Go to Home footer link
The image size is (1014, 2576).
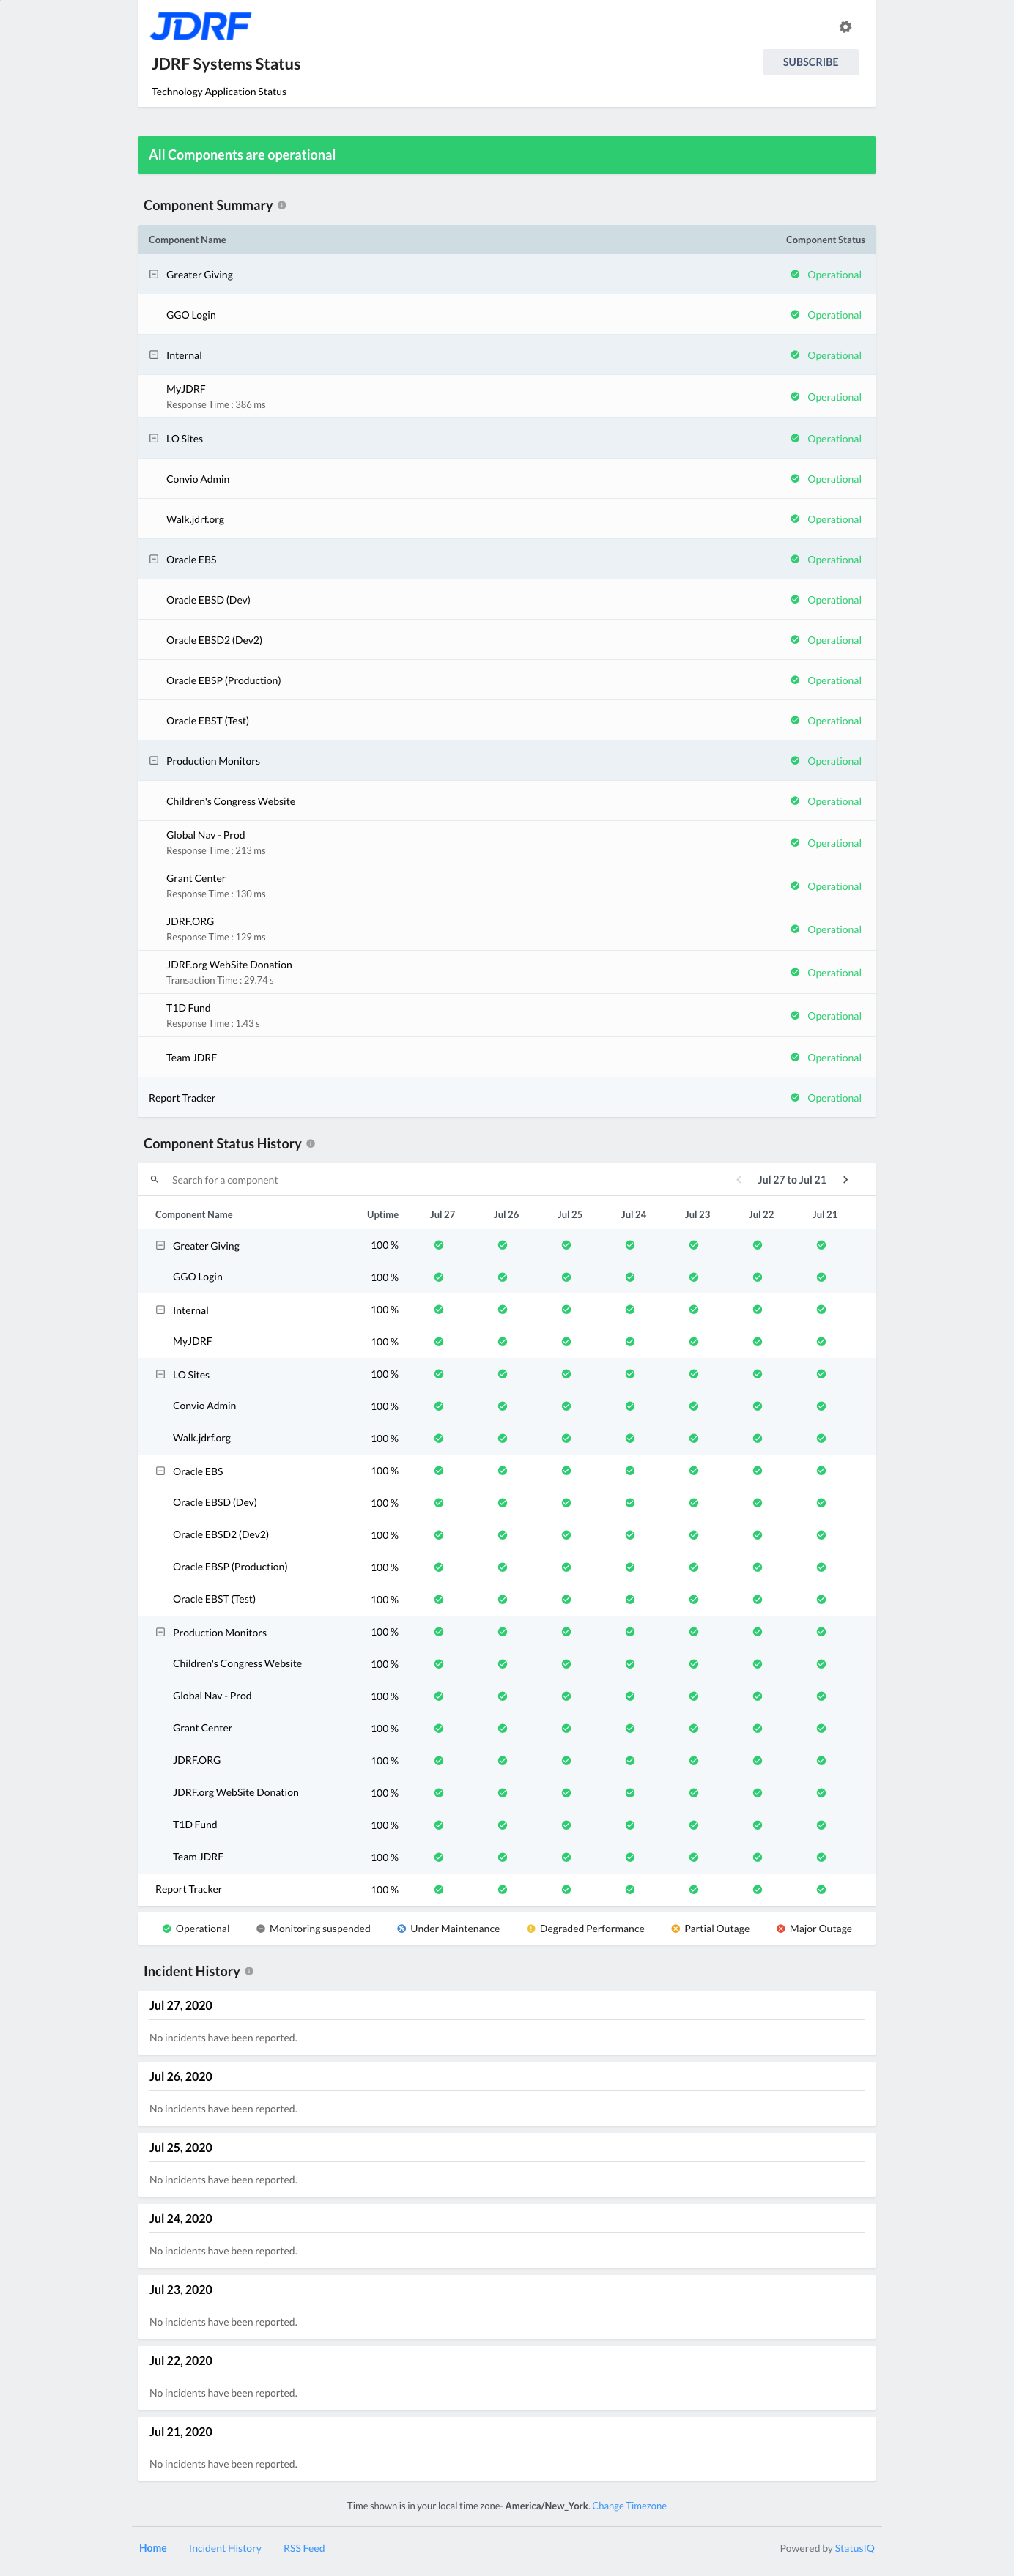[153, 2548]
